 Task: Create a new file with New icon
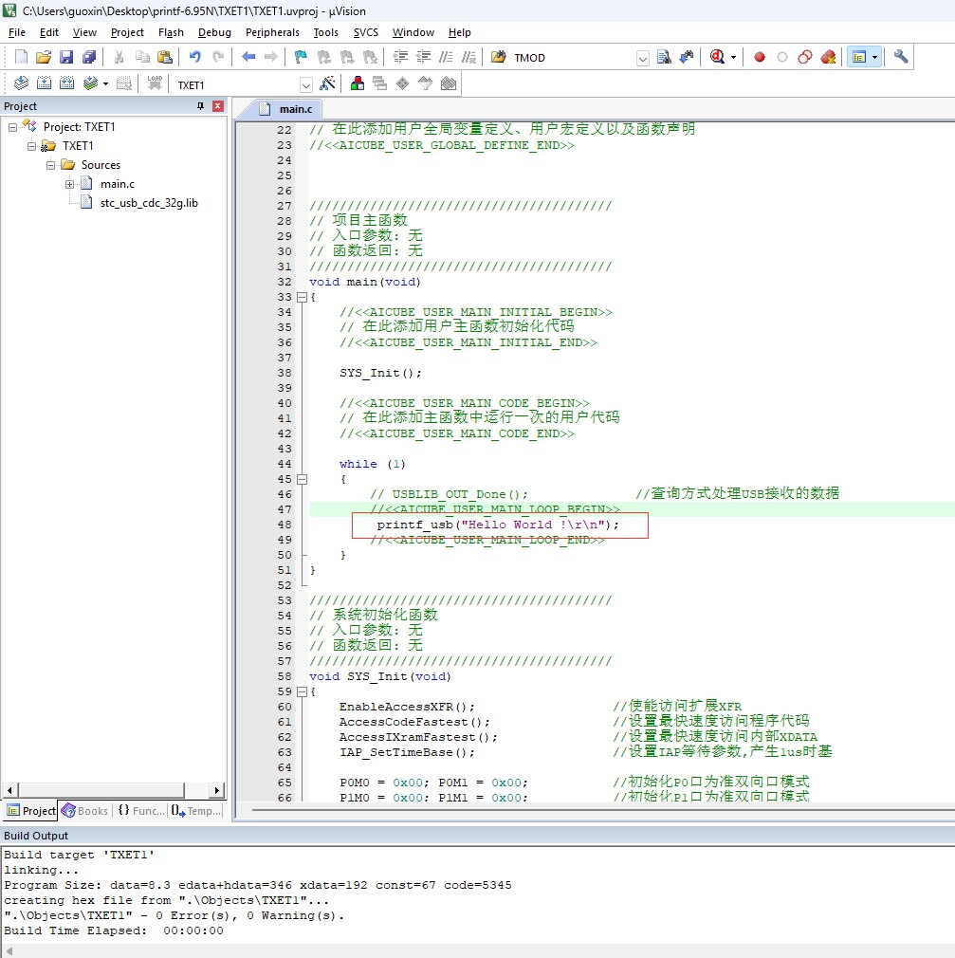21,58
